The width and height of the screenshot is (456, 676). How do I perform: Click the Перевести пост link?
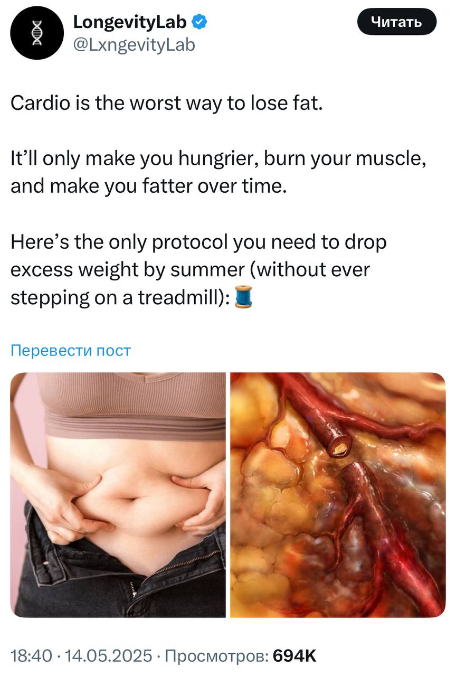pos(71,351)
